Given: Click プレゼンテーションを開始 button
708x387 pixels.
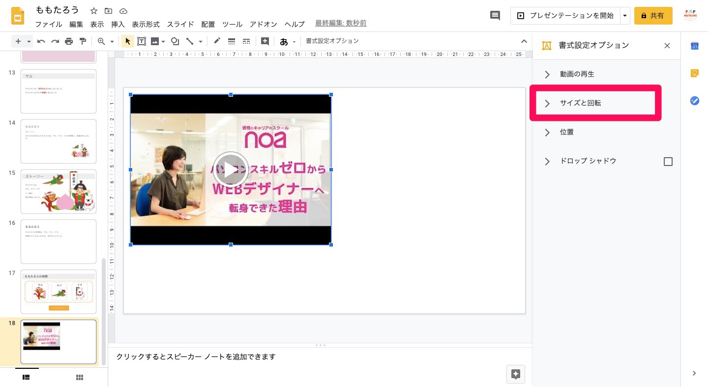Looking at the screenshot, I should pos(565,16).
